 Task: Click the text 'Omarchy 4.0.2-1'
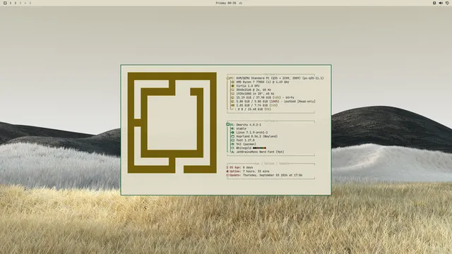[249, 125]
